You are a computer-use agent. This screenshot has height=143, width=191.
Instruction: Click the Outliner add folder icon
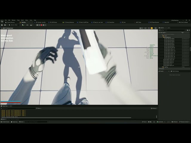(188, 30)
